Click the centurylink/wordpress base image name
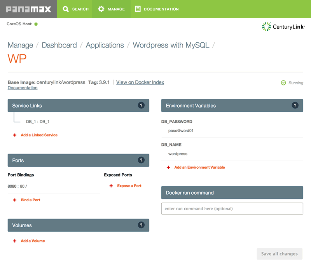The image size is (311, 260). (x=61, y=82)
